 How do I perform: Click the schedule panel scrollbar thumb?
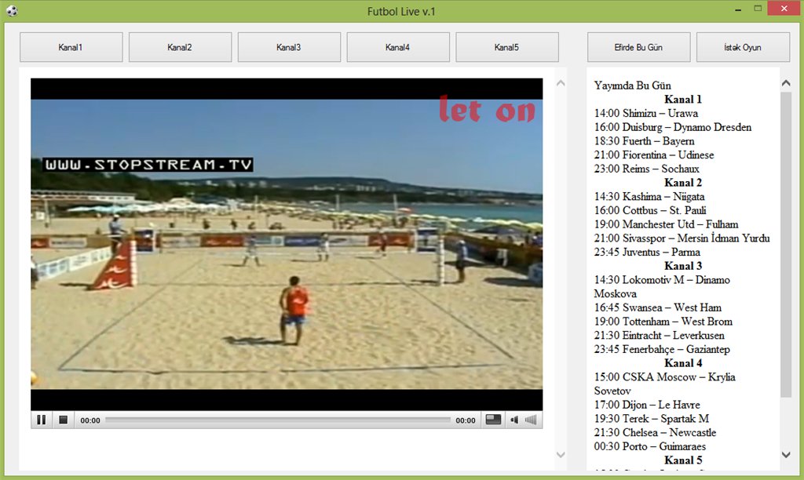coord(786,243)
